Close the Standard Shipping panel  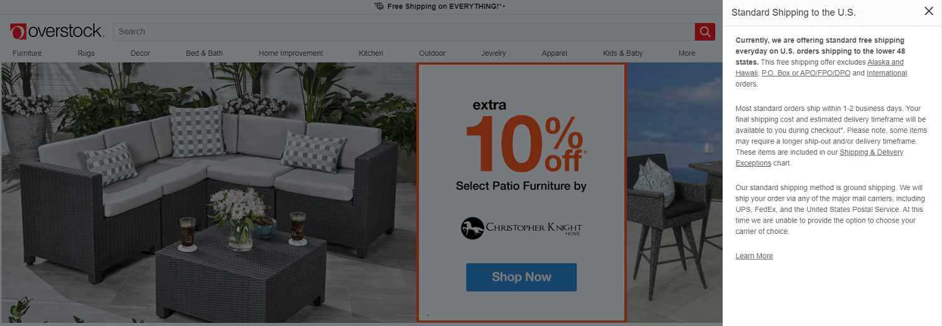point(929,11)
